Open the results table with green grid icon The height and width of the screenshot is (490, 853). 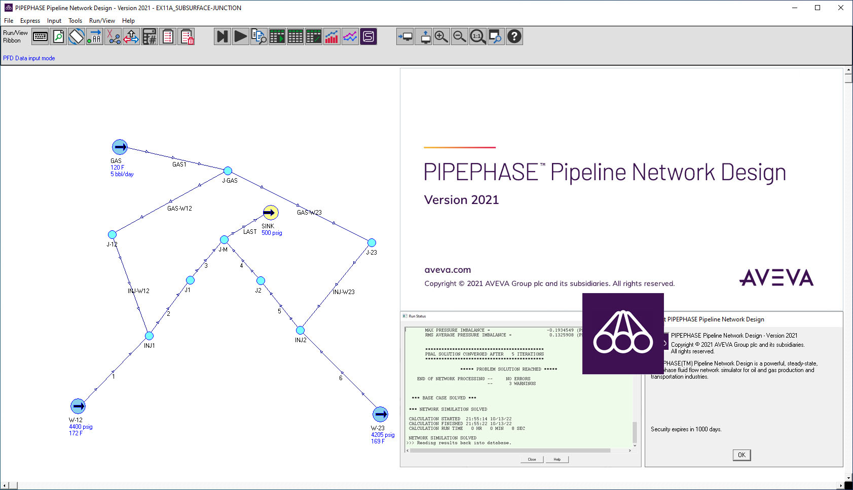coord(277,36)
